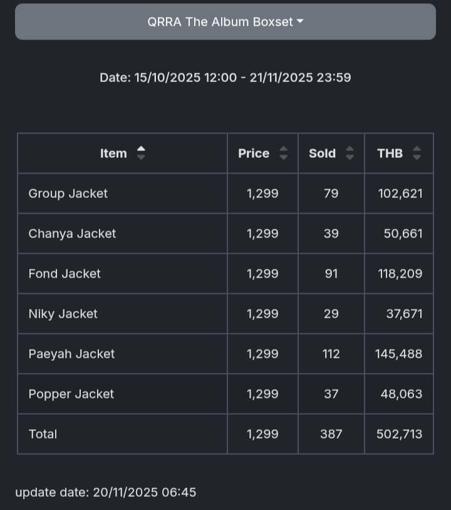
Task: Click the total THB amount 502,713
Action: tap(399, 434)
